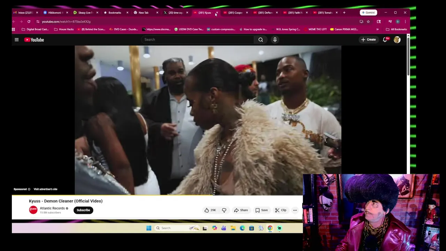This screenshot has width=446, height=251.
Task: Open the YouTube guide hamburger menu
Action: coord(16,40)
